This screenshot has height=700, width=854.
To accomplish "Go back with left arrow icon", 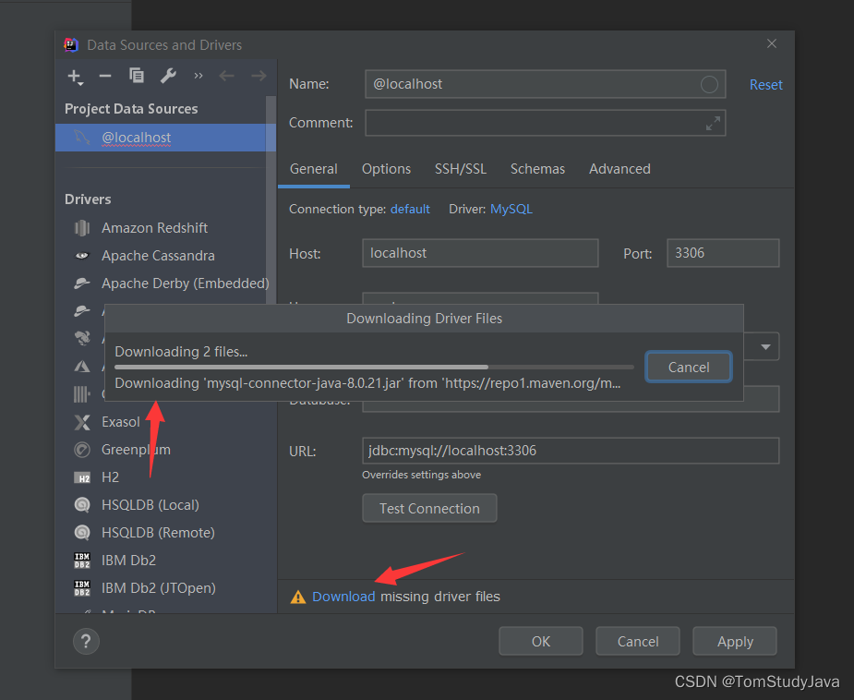I will [x=226, y=76].
